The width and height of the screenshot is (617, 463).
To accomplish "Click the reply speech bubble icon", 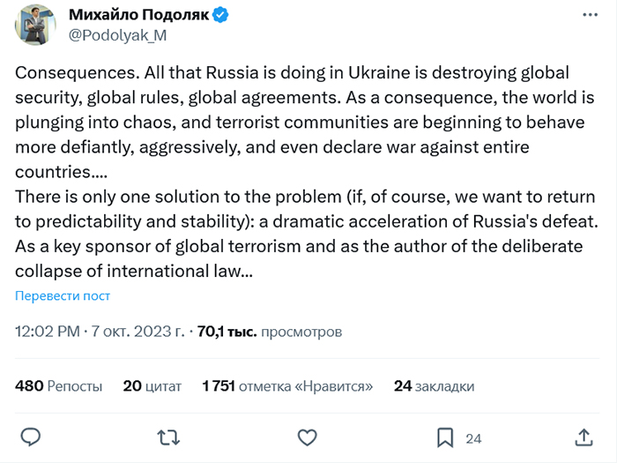I will click(31, 437).
